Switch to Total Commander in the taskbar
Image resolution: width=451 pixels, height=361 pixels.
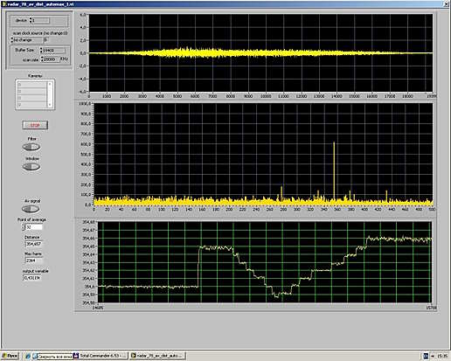pos(101,356)
